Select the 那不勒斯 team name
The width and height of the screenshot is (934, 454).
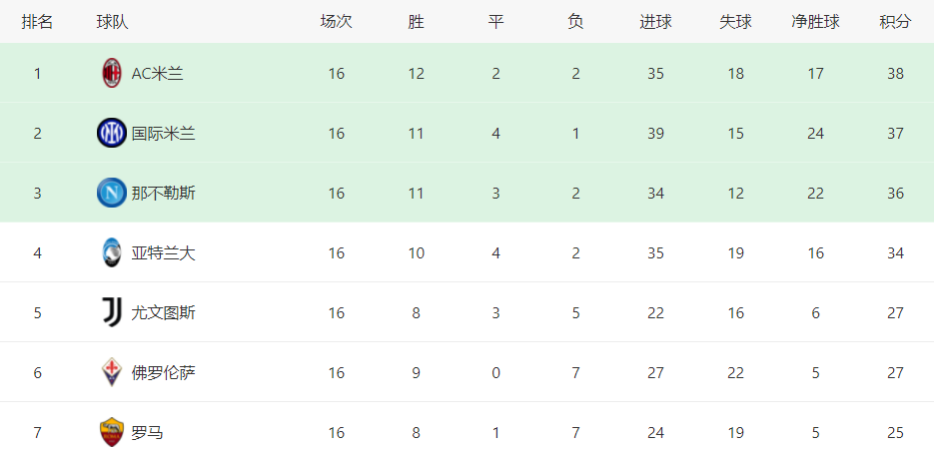tap(163, 194)
